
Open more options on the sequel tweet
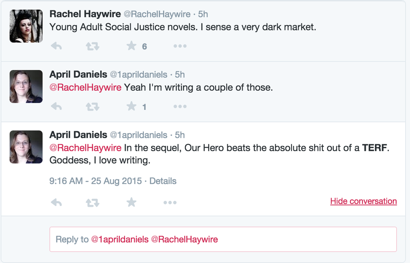coord(170,202)
